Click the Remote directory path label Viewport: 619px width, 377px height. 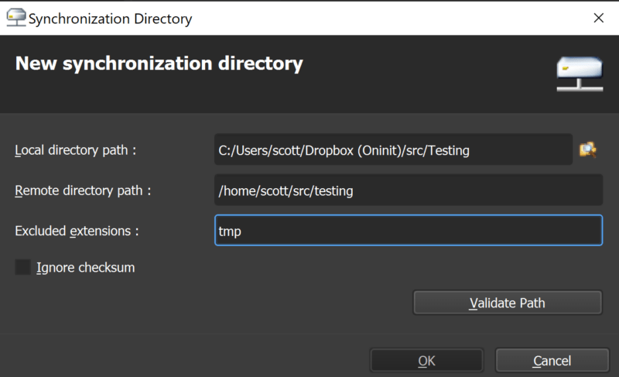(82, 190)
